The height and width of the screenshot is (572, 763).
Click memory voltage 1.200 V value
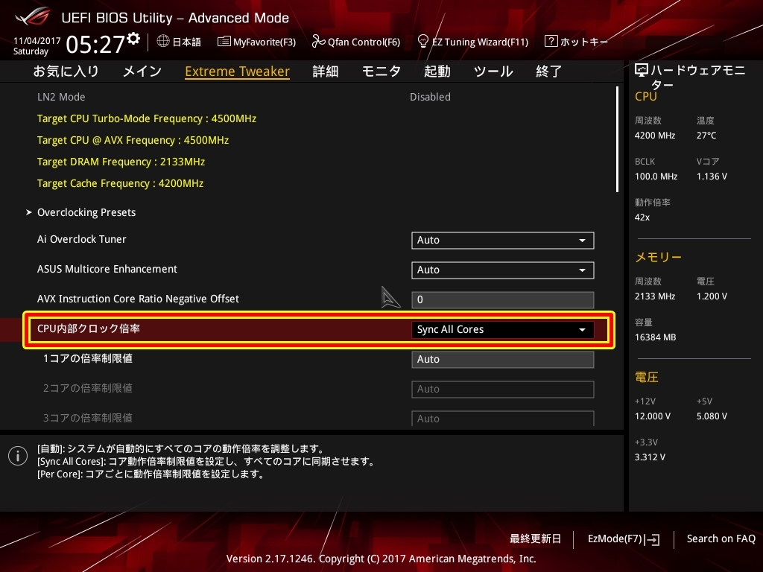pos(712,296)
